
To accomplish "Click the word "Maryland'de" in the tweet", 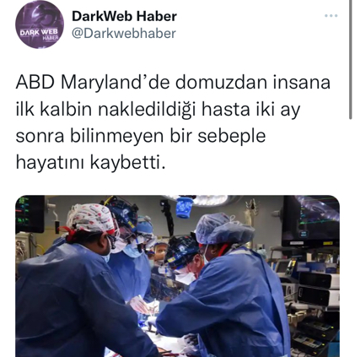I will [x=116, y=83].
